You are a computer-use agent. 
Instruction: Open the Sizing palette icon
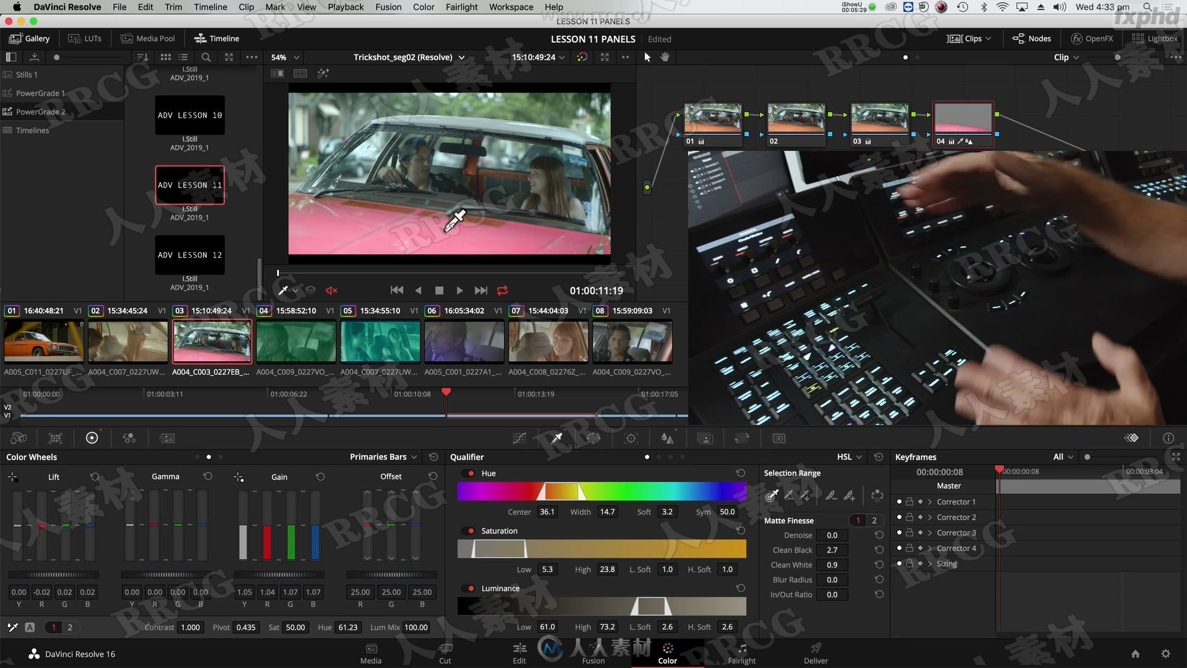coord(742,438)
